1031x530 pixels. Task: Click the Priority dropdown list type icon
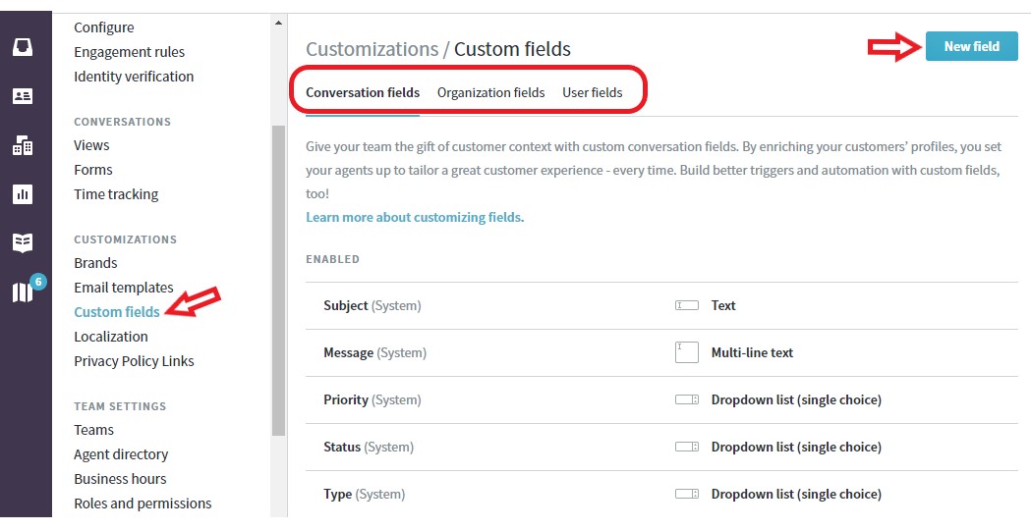point(686,400)
